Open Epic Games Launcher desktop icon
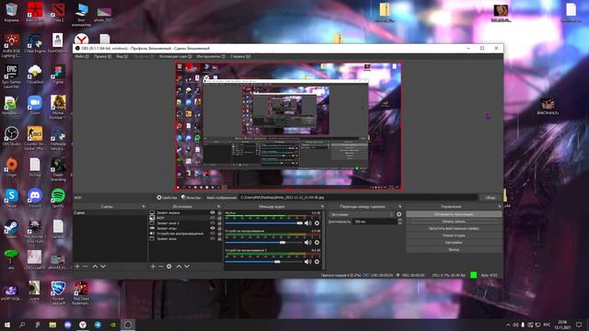 [x=11, y=75]
